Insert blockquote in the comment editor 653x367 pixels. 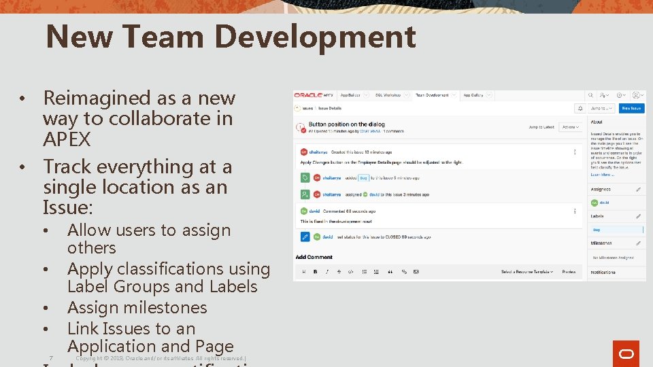[x=390, y=272]
